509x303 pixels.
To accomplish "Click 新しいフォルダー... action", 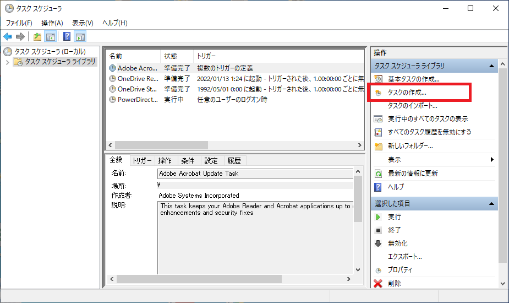I will tap(411, 146).
